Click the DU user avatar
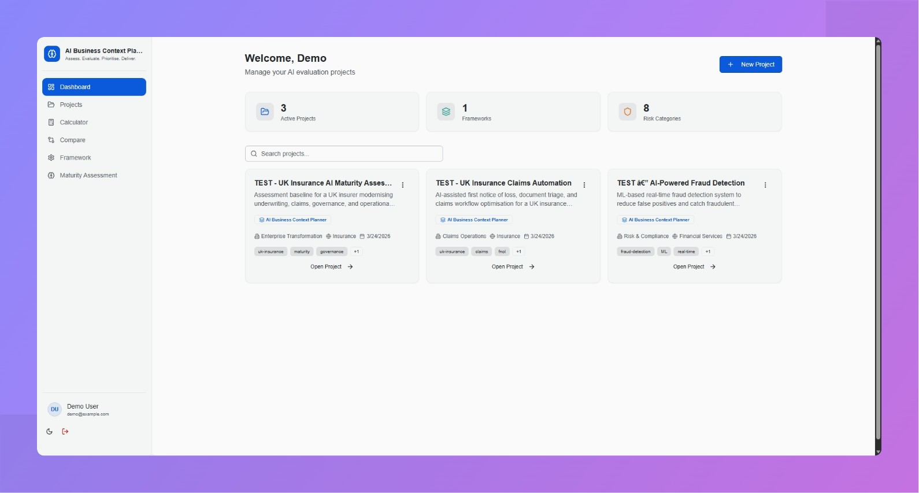Screen dimensions: 919x493 [54, 409]
